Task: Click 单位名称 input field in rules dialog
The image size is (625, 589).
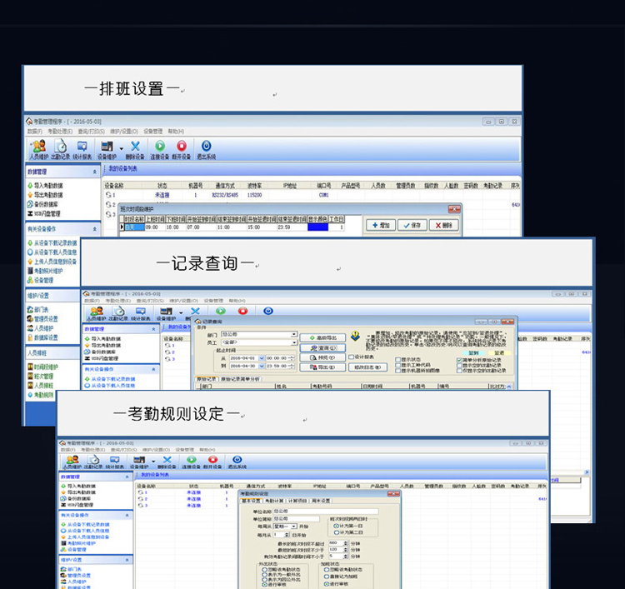Action: (325, 512)
